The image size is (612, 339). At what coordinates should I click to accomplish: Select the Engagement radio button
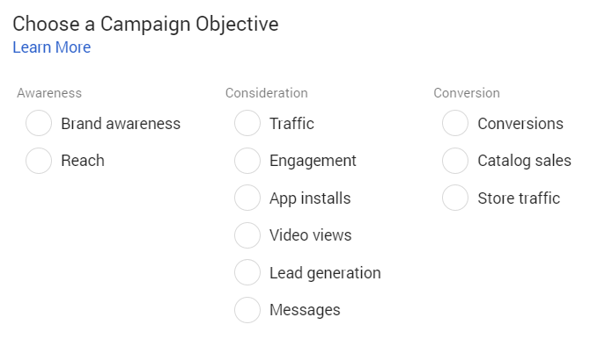point(247,161)
